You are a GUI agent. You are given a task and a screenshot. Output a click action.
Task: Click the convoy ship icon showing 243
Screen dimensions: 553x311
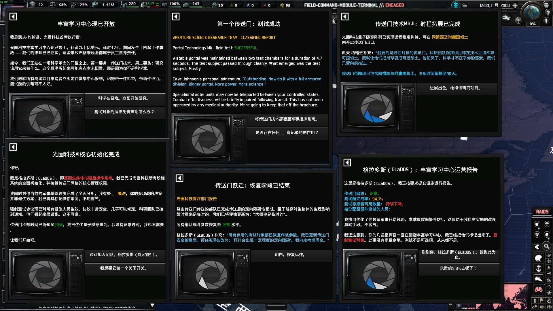(x=186, y=4)
